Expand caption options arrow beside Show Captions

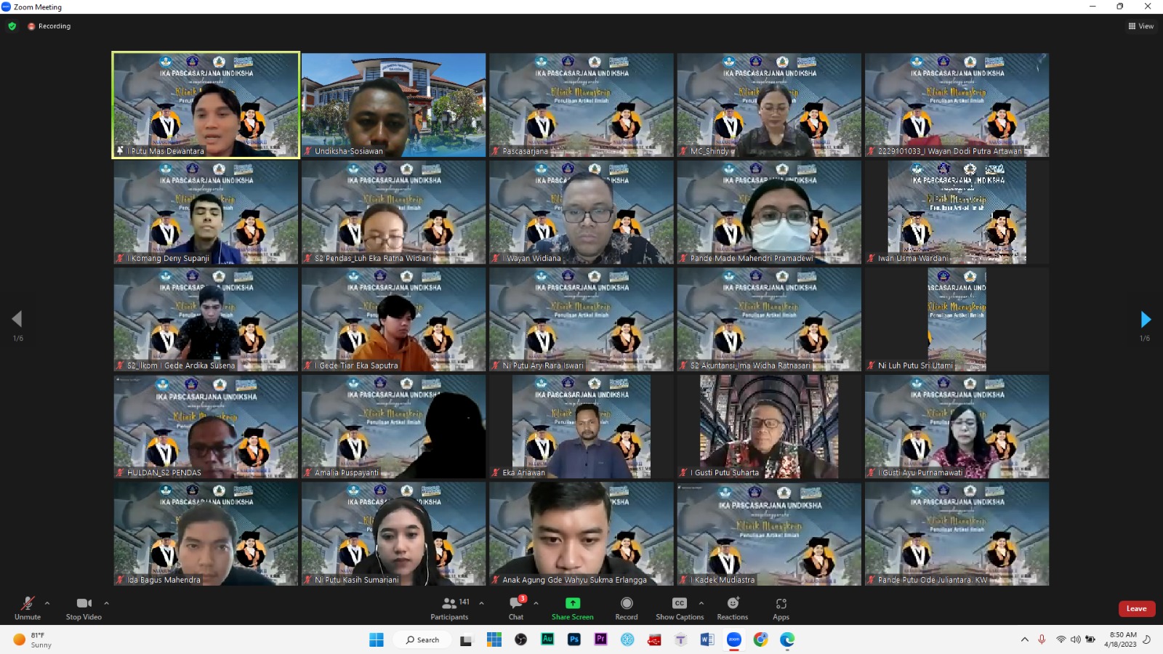701,603
